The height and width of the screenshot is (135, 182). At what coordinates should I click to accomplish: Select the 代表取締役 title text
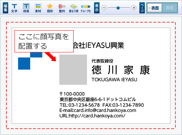pyautogui.click(x=102, y=61)
